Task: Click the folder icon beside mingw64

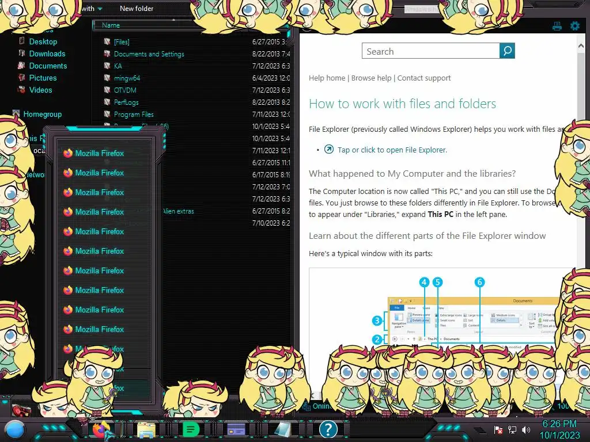Action: coord(107,78)
